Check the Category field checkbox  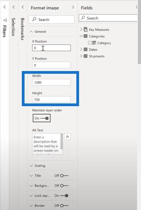[90, 43]
